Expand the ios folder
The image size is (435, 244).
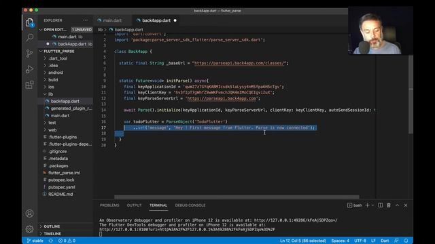(x=51, y=87)
